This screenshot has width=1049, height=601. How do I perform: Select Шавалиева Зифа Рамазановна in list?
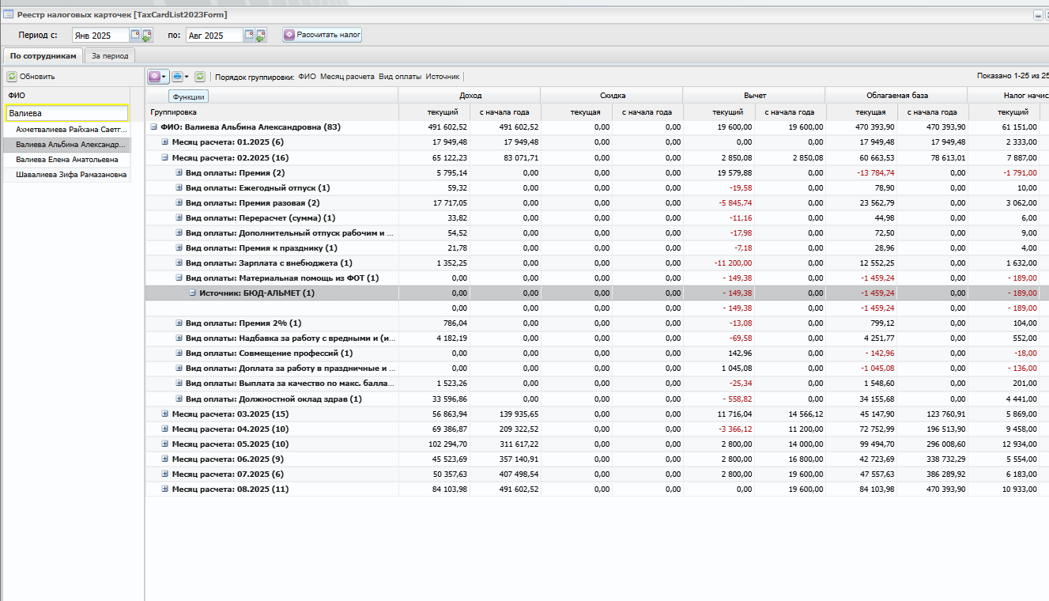point(67,175)
